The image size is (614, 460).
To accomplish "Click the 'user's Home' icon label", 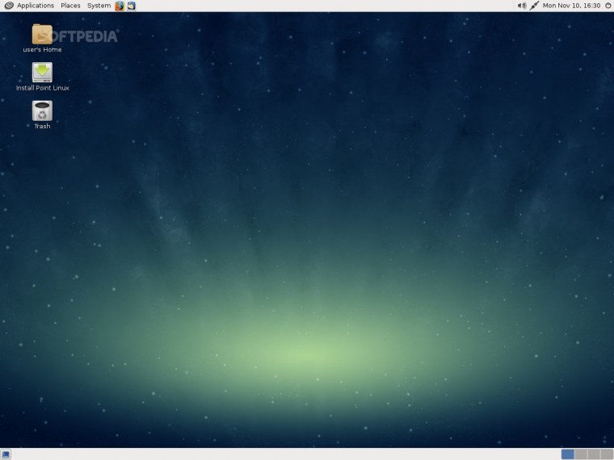I will point(42,50).
